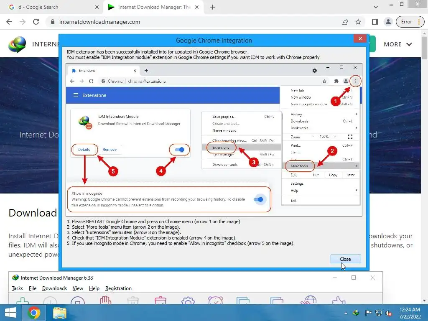Click the Options gear icon in IDM toolbar
This screenshot has width=428, height=321.
[188, 301]
